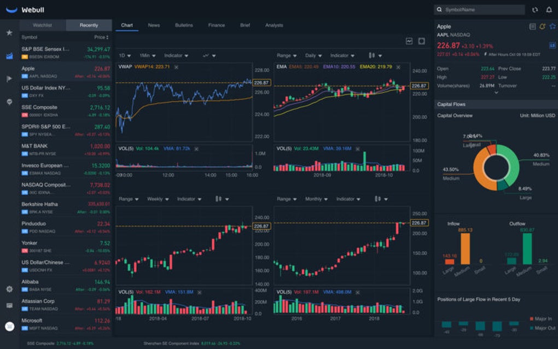558x349 pixels.
Task: Switch to the Watchlist tab
Action: [x=42, y=25]
